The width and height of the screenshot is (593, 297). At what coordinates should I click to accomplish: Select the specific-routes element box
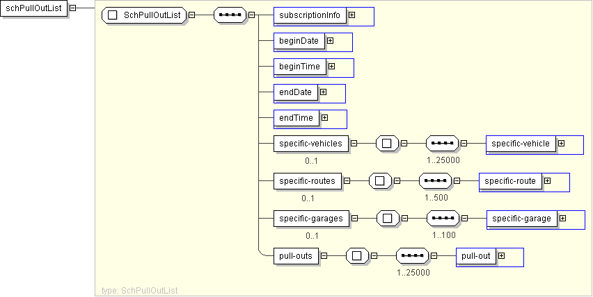(x=307, y=181)
